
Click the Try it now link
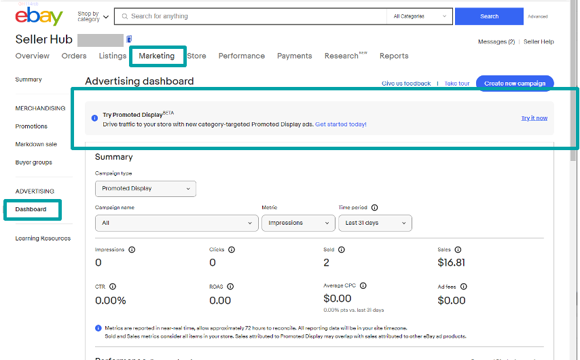[x=534, y=118]
